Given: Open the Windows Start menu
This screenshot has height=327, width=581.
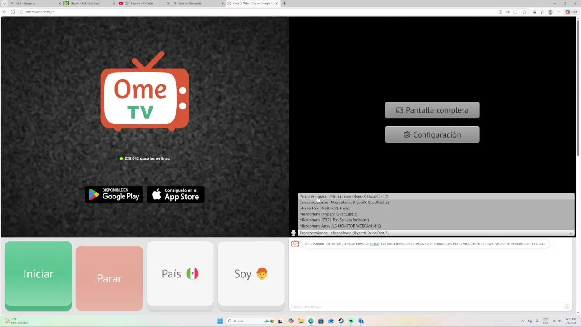Looking at the screenshot, I should [x=220, y=321].
